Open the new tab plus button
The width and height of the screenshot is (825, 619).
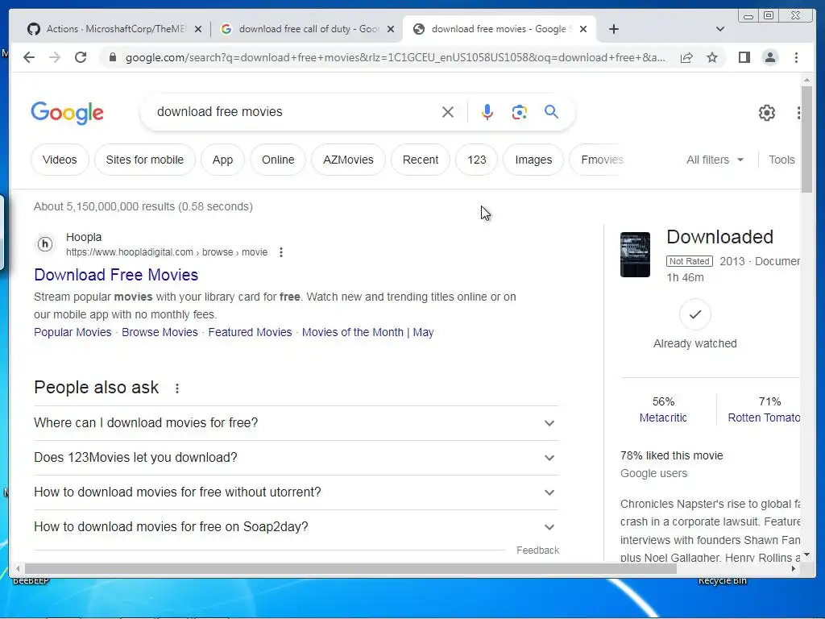613,29
